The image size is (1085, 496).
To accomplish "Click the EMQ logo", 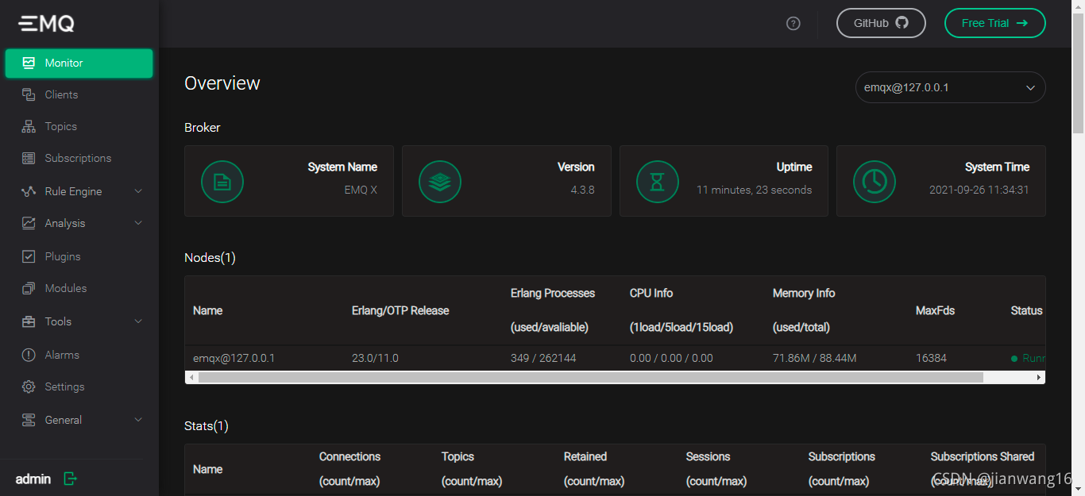I will point(47,24).
